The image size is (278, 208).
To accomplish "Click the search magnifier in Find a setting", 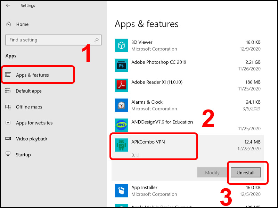I will (96, 40).
